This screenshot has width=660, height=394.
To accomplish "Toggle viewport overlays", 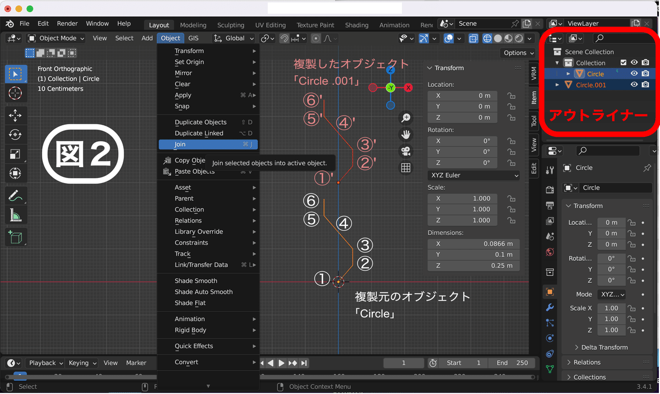I will coord(449,38).
